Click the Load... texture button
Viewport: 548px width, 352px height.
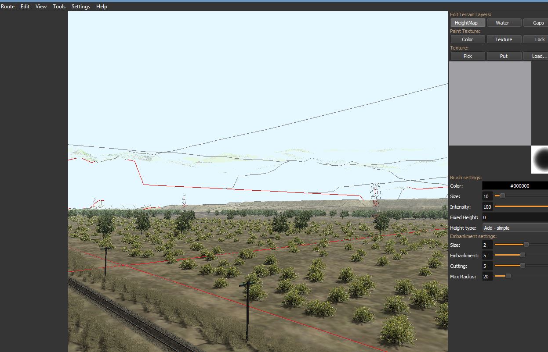[537, 56]
